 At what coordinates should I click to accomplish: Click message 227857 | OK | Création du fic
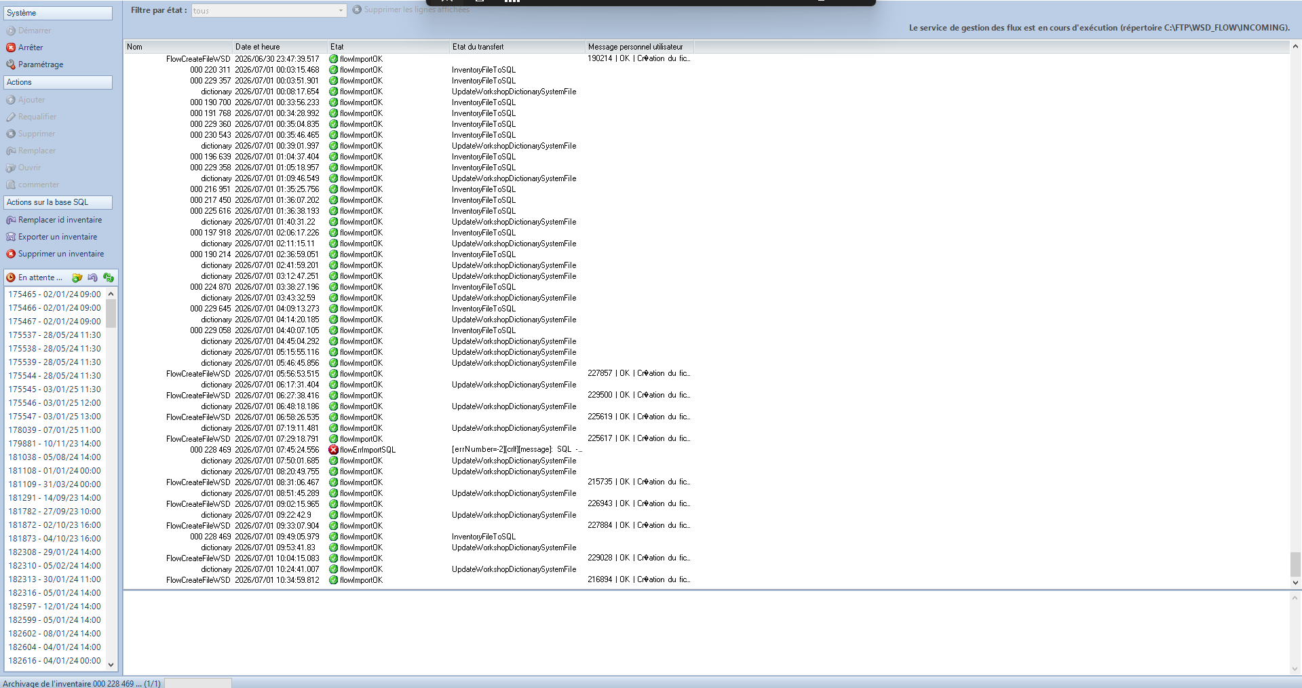pyautogui.click(x=638, y=373)
